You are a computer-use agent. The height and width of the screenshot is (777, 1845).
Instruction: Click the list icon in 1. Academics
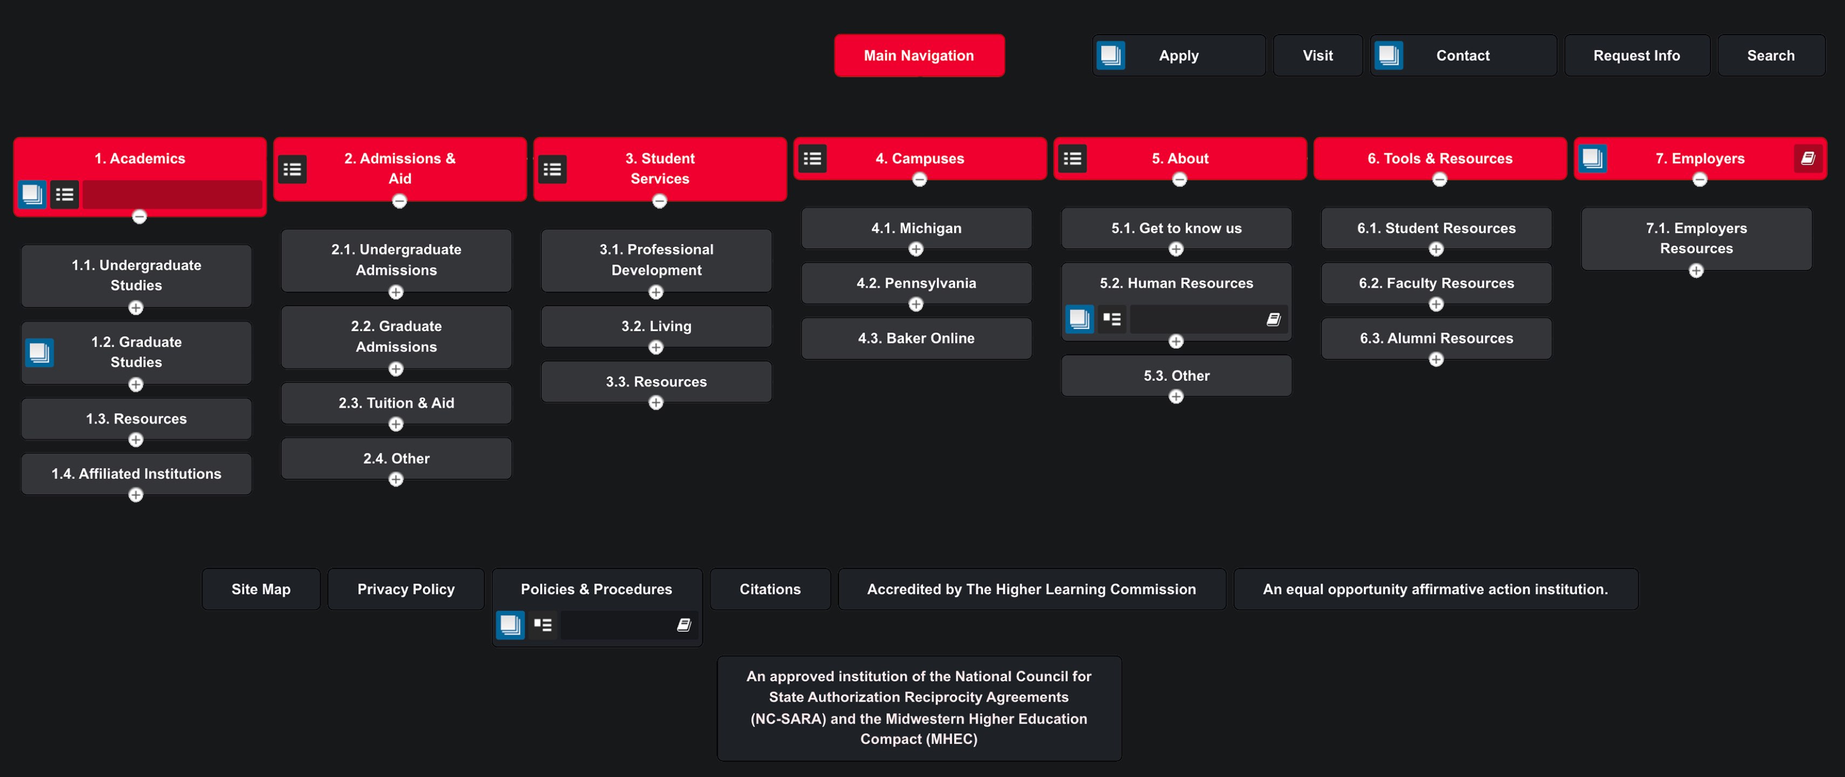64,194
